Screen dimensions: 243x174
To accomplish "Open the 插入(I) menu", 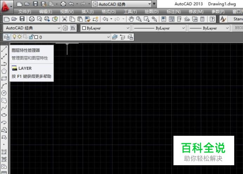I will pos(87,12).
